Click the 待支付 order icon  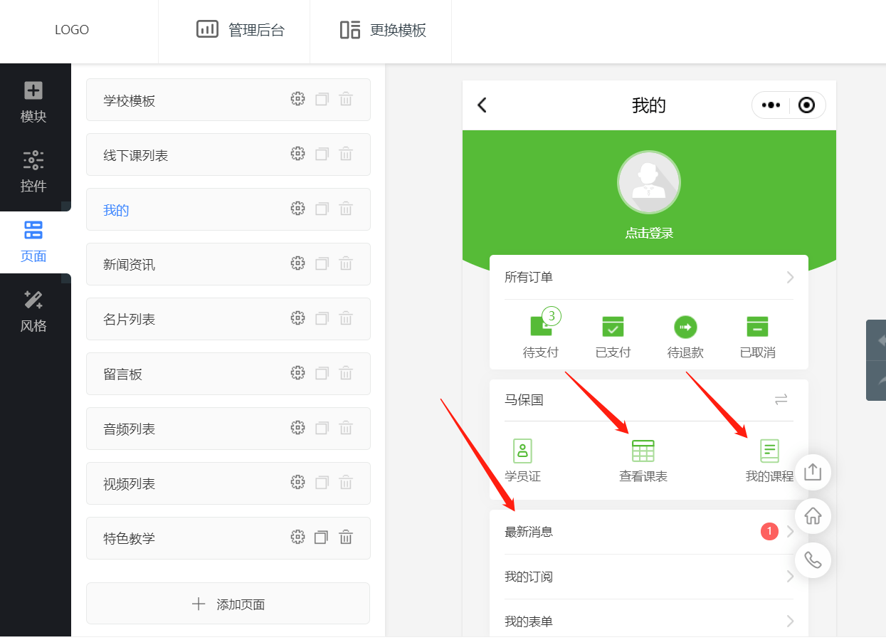[542, 326]
